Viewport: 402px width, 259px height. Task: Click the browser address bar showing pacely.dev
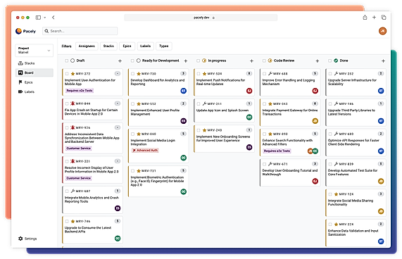point(201,18)
